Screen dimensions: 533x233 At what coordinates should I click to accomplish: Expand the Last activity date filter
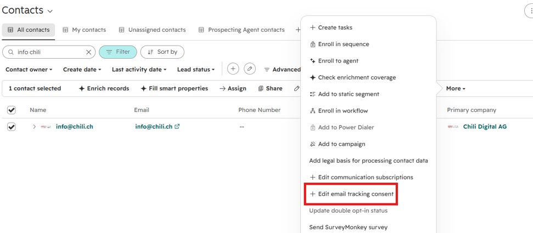[139, 70]
